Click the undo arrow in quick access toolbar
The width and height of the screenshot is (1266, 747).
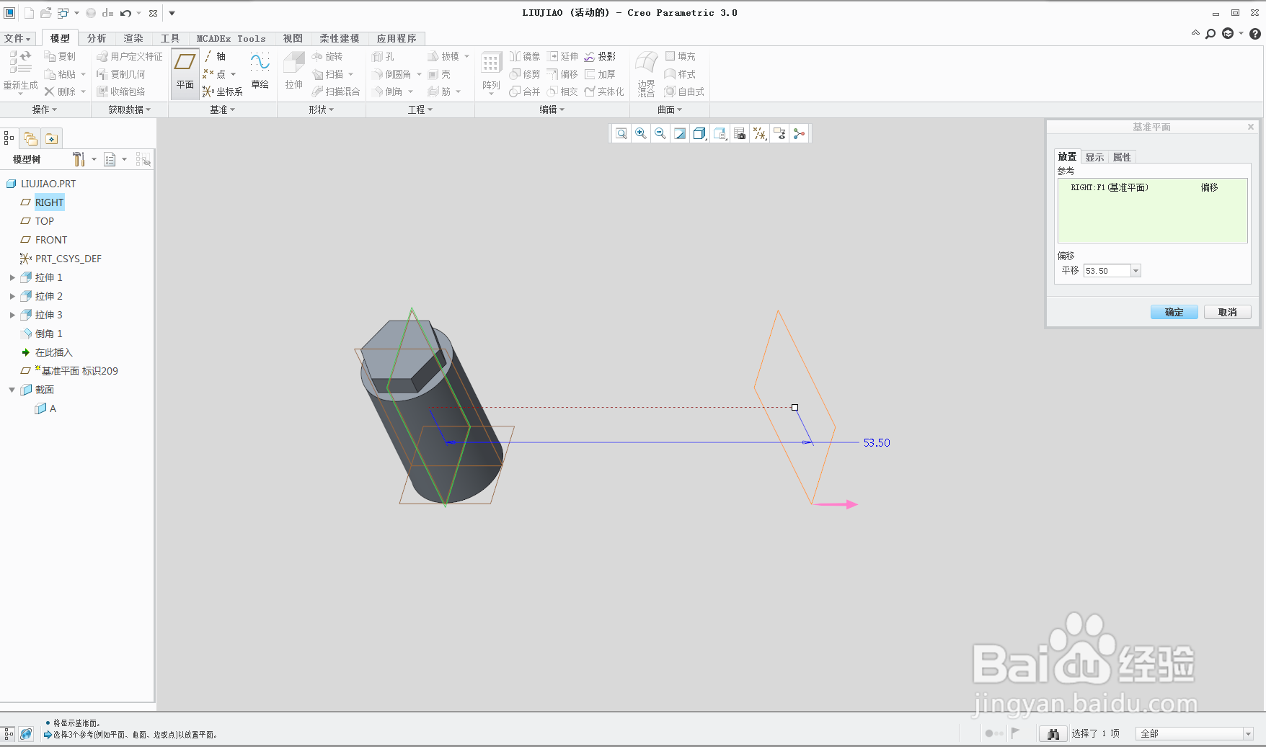click(x=125, y=13)
